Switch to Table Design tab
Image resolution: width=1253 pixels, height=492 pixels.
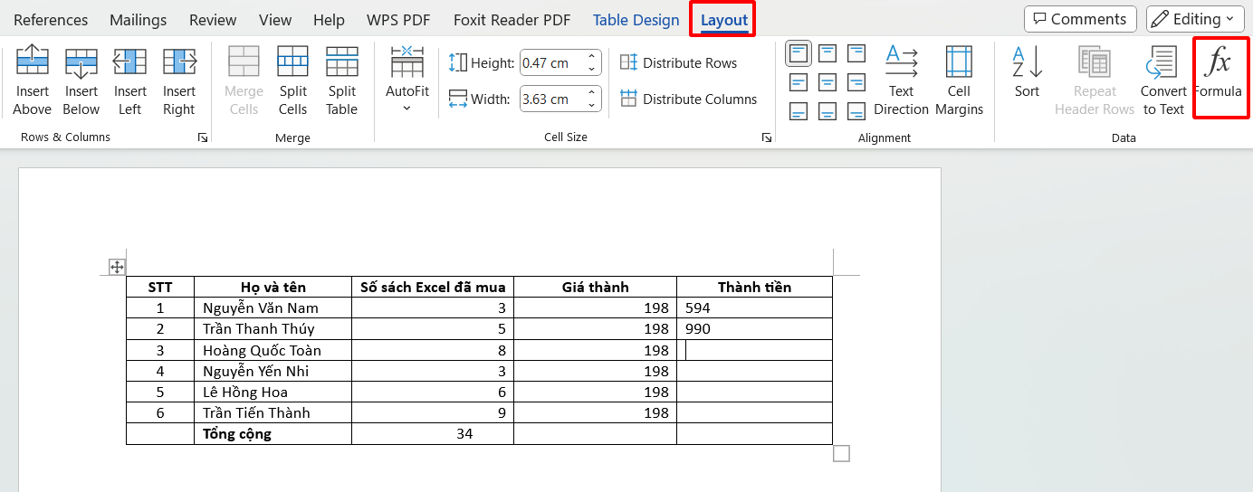point(636,20)
